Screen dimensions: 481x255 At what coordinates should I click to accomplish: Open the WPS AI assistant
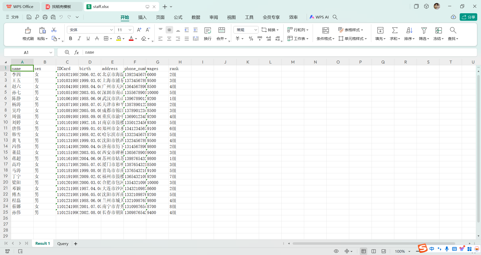pyautogui.click(x=319, y=17)
